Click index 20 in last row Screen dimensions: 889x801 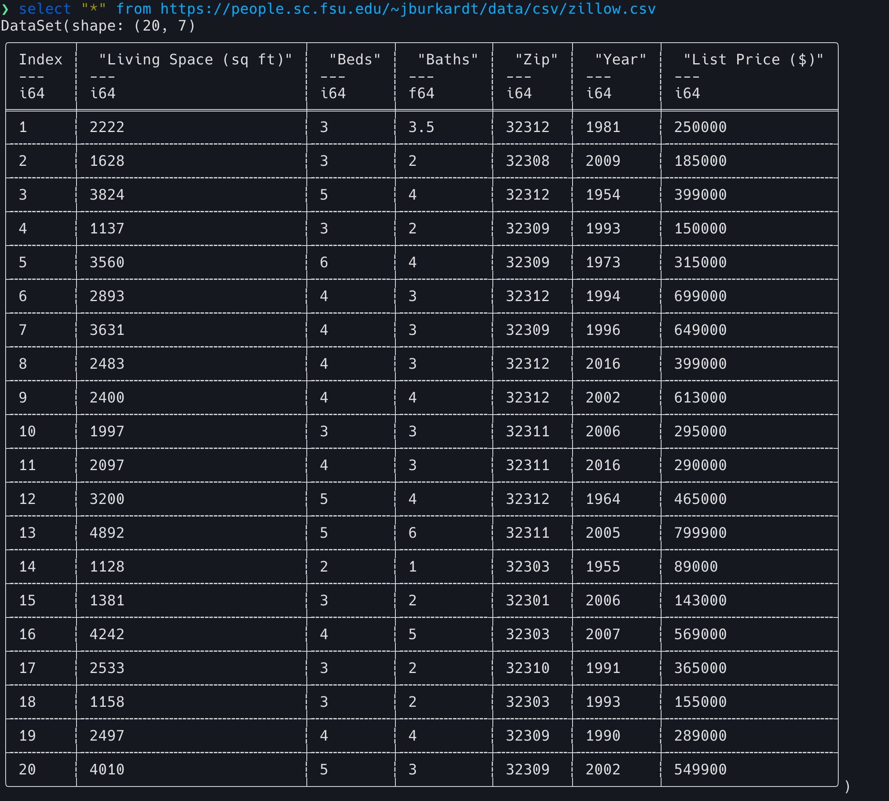pos(27,769)
